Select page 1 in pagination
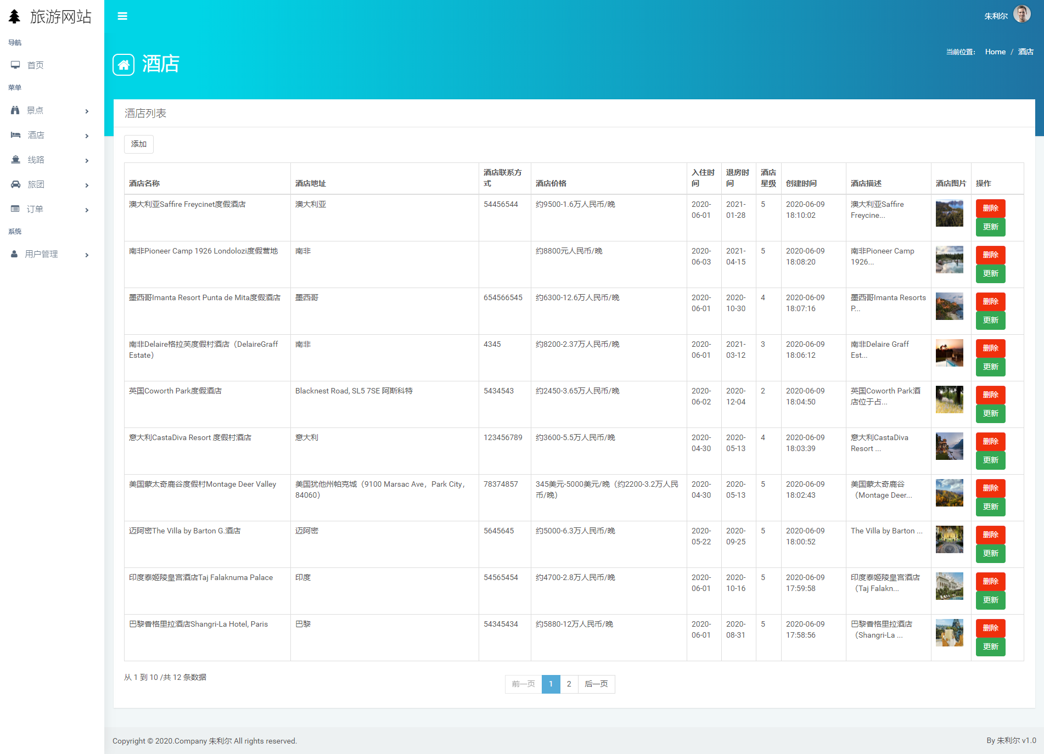The image size is (1044, 754). 551,684
